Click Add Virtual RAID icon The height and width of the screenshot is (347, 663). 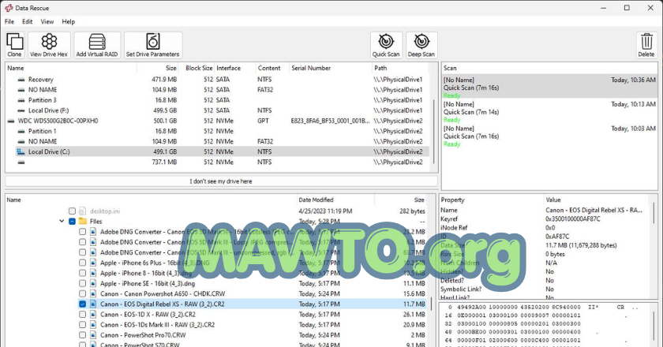[97, 44]
